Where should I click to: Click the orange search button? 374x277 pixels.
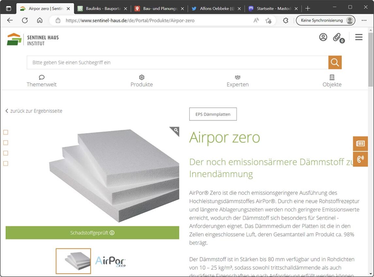point(335,62)
